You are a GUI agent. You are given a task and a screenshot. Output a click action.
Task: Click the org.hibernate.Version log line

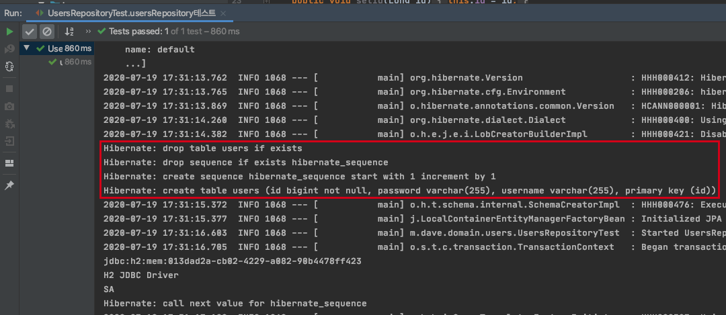414,78
